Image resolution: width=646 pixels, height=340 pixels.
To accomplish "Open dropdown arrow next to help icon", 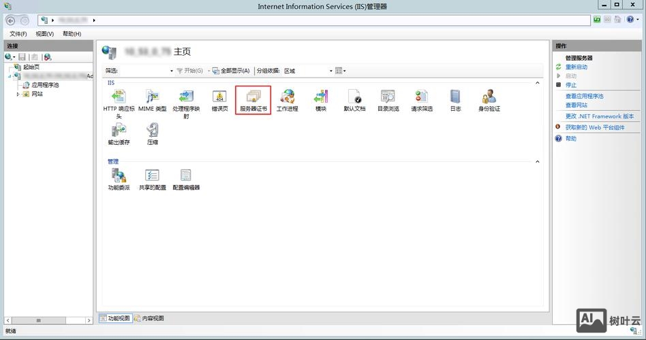I will [x=638, y=19].
